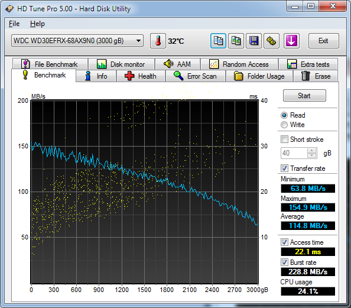Image resolution: width=351 pixels, height=308 pixels.
Task: Save screenshot with floppy disk icon
Action: 253,41
